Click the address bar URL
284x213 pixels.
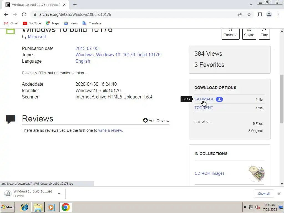75,14
